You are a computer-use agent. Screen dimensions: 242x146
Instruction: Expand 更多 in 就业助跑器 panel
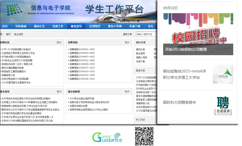[x=128, y=91]
